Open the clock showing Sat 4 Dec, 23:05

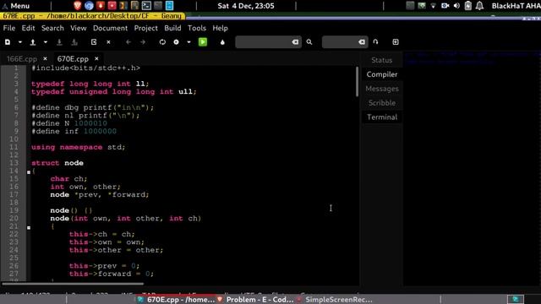click(246, 6)
